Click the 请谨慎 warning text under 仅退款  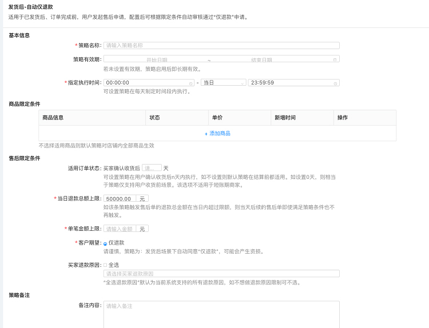(x=184, y=251)
